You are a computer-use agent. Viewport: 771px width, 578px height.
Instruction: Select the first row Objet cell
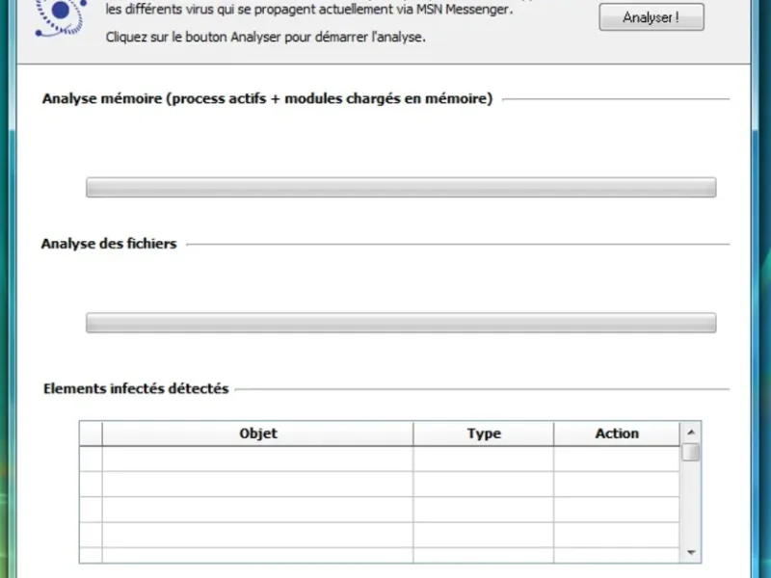pyautogui.click(x=257, y=459)
